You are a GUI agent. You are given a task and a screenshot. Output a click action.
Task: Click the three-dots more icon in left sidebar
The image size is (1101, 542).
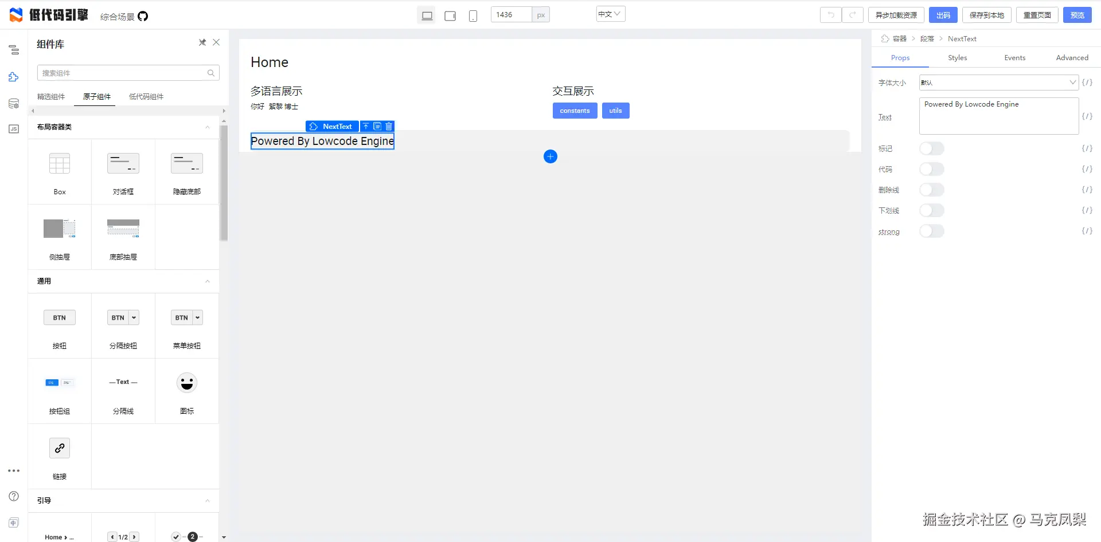click(x=14, y=470)
